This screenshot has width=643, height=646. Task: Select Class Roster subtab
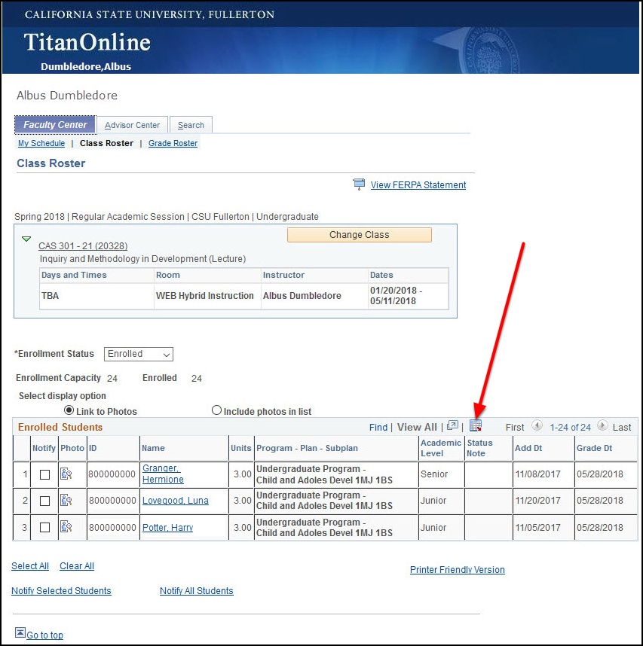coord(106,143)
